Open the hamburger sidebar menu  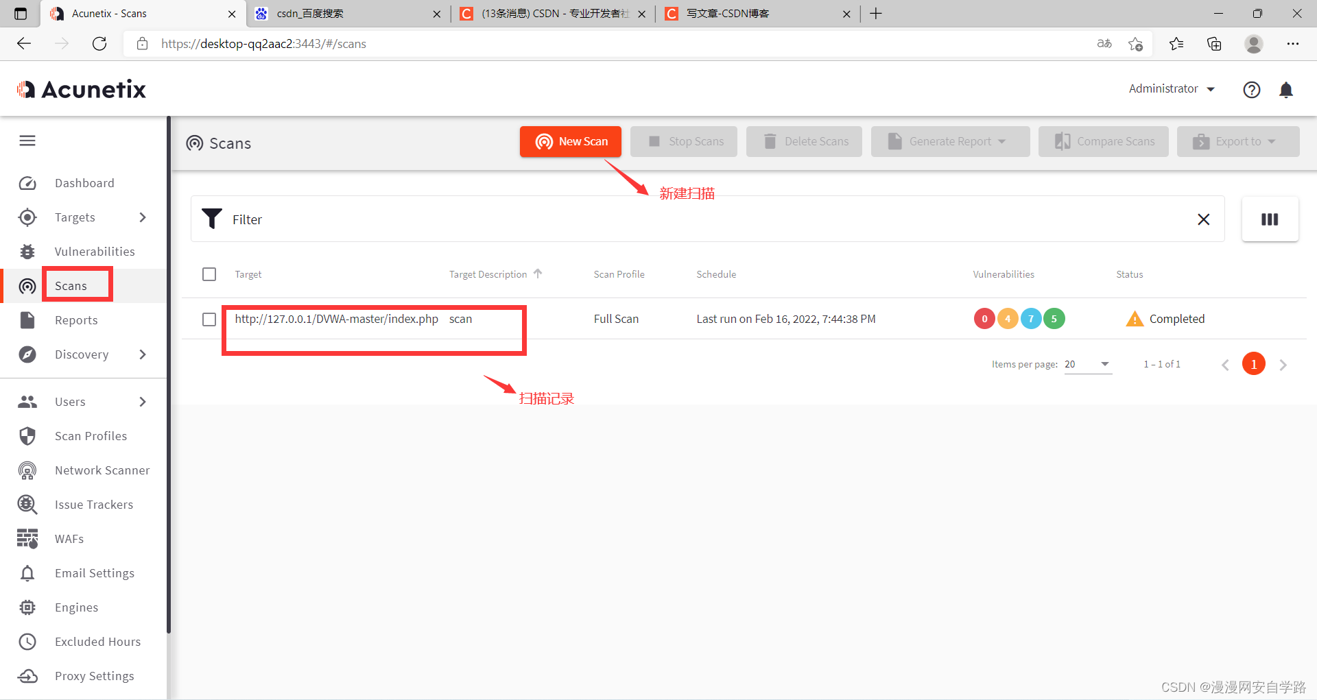[x=27, y=141]
